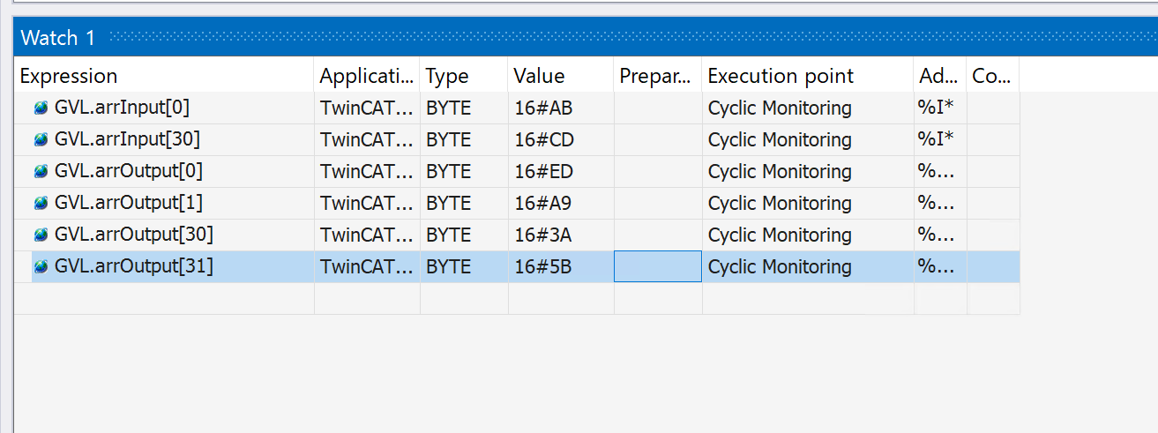Image resolution: width=1158 pixels, height=433 pixels.
Task: Select the GVL.arrOutput[30] expression row
Action: (x=133, y=235)
